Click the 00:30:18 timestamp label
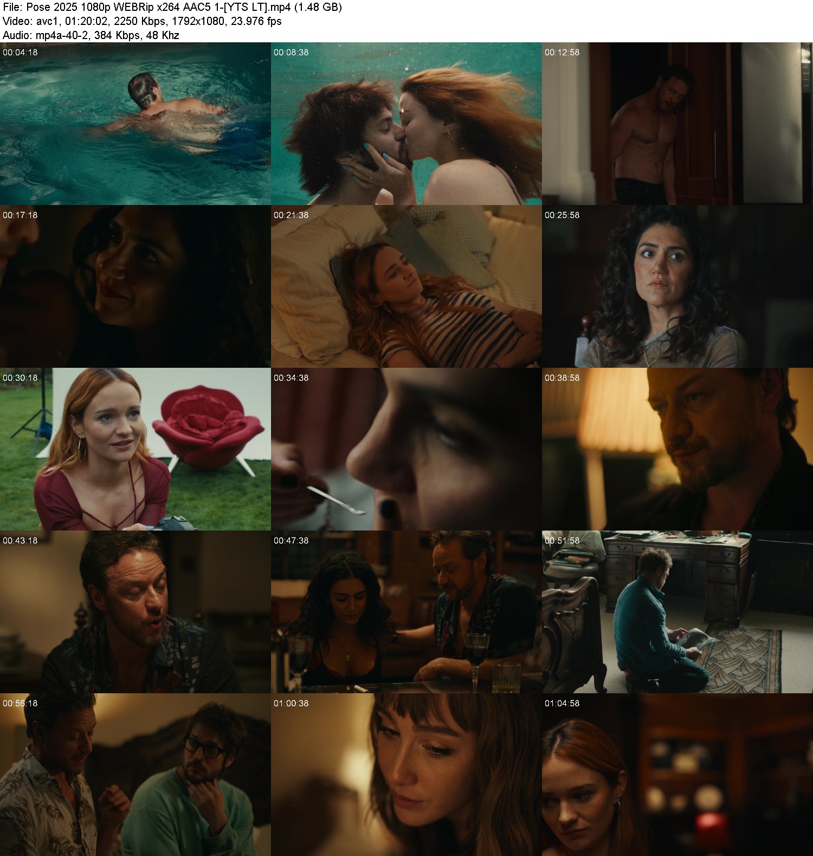813x856 pixels. tap(20, 378)
